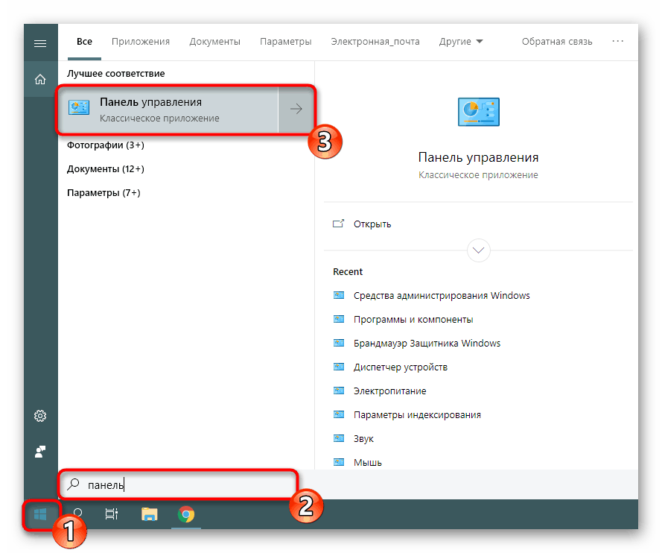Open Параметры индексирования recent item
The width and height of the screenshot is (662, 553).
pyautogui.click(x=417, y=415)
